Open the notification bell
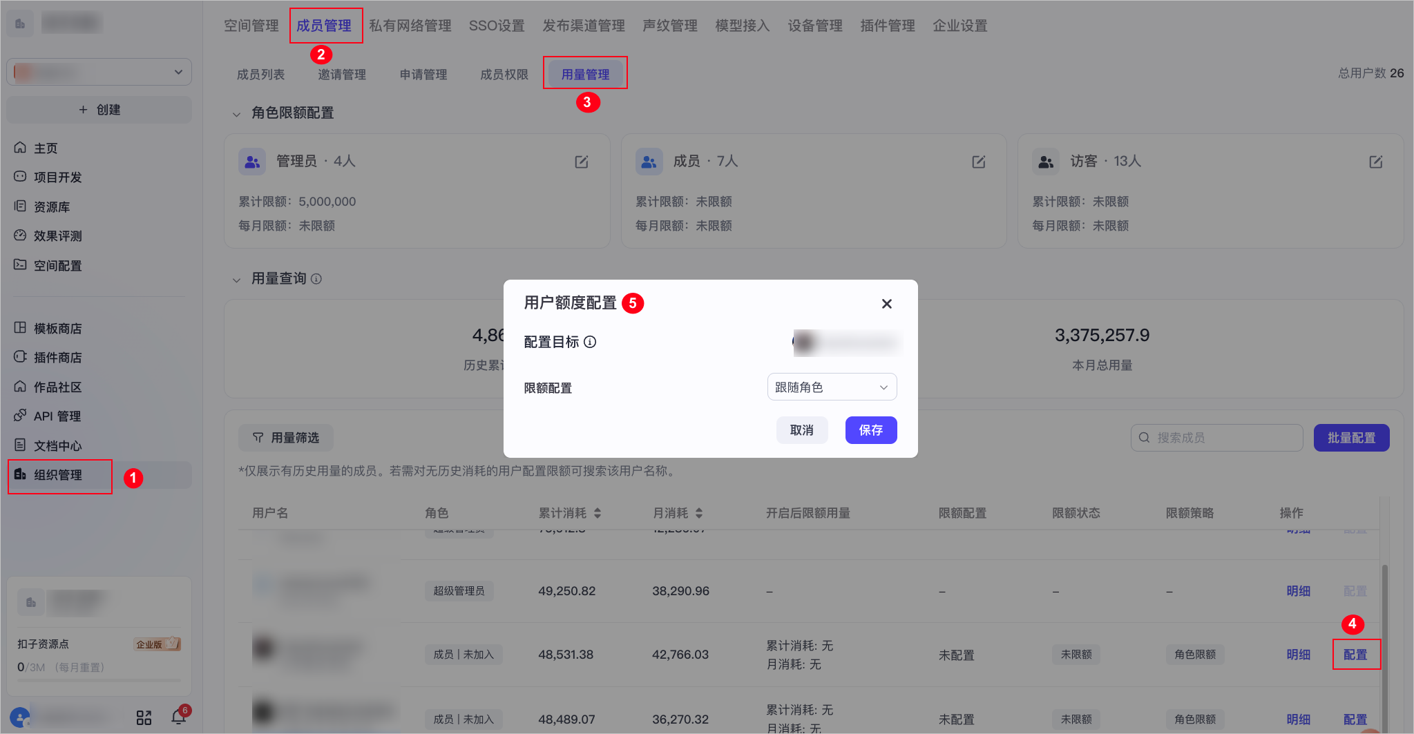Viewport: 1414px width, 734px height. (x=179, y=717)
